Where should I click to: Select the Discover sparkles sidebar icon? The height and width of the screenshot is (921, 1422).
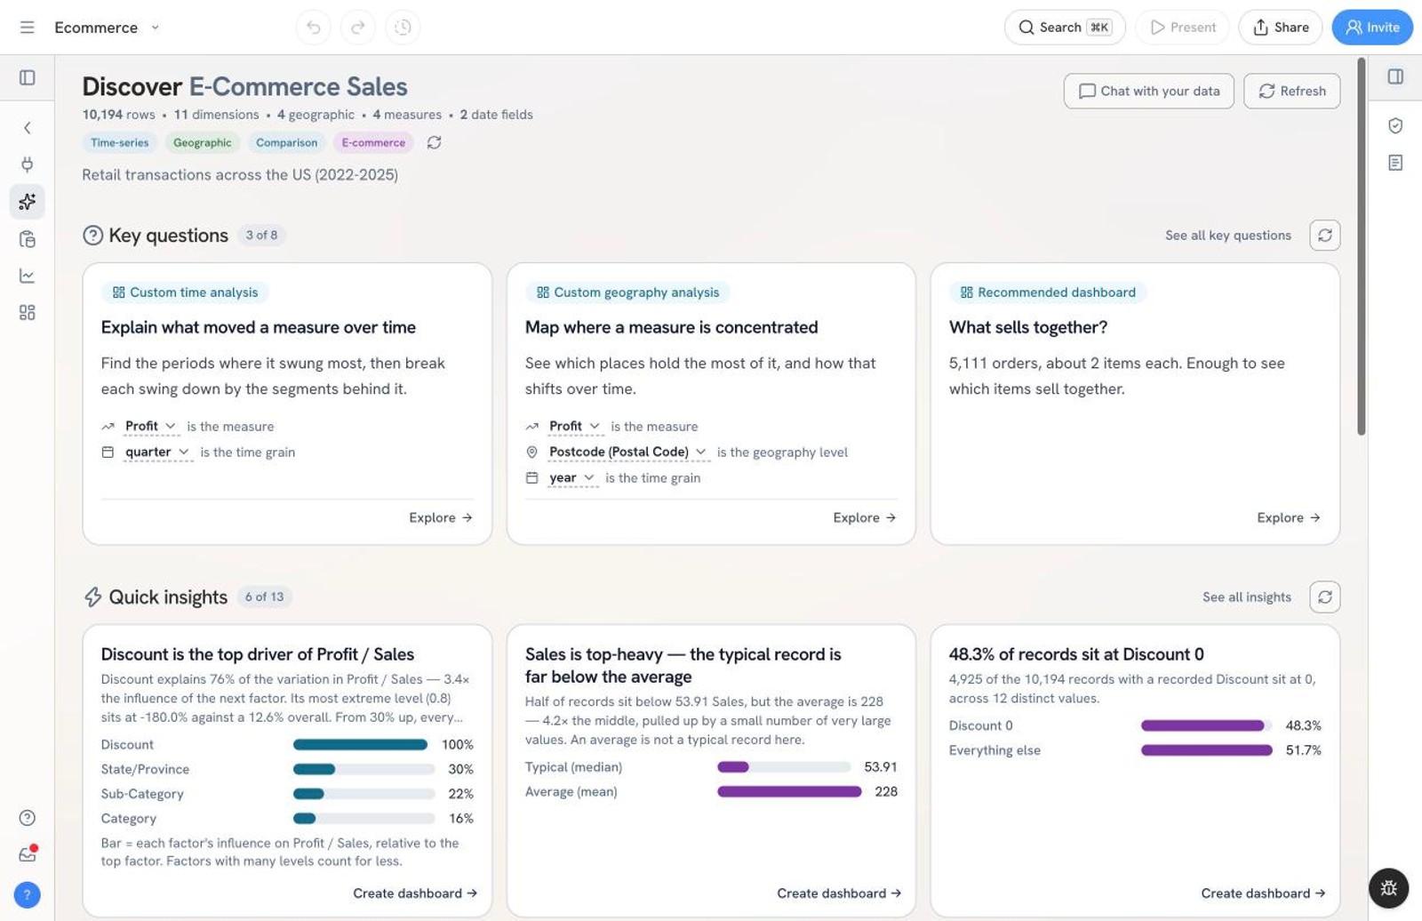[x=28, y=202]
